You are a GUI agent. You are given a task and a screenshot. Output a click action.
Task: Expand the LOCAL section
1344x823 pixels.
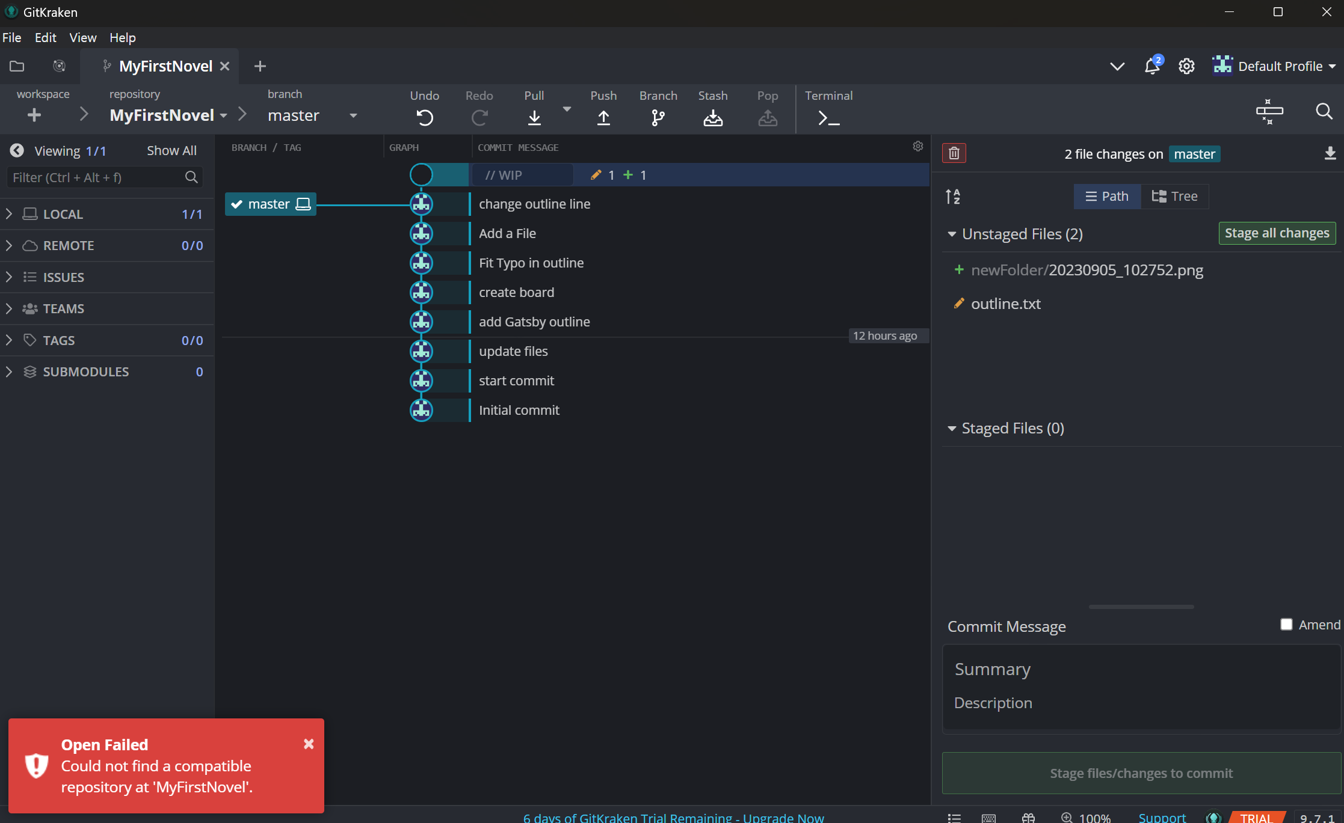coord(9,214)
